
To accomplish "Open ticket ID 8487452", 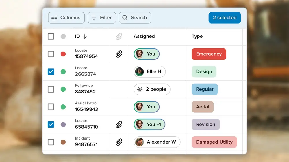I will (x=85, y=92).
